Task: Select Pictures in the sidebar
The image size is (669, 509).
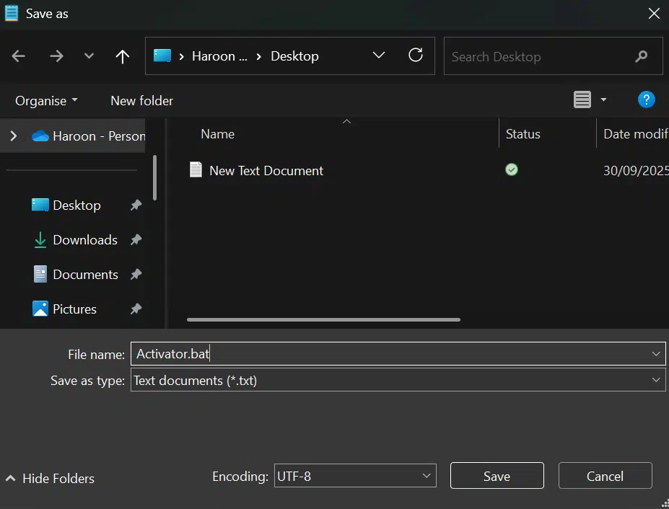Action: pyautogui.click(x=74, y=309)
